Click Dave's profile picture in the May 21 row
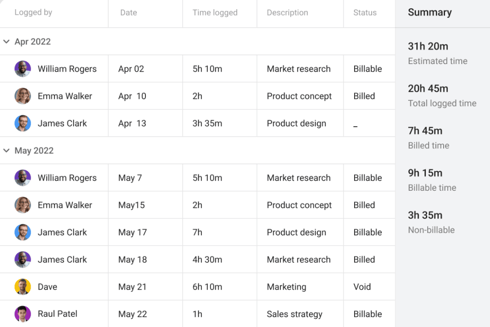This screenshot has width=490, height=327. pos(22,286)
